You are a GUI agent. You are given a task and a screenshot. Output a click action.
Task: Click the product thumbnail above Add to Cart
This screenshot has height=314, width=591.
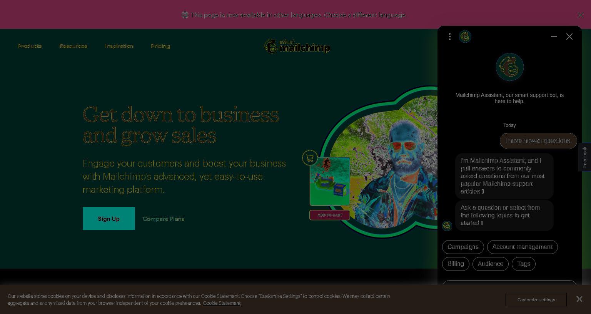click(x=330, y=181)
